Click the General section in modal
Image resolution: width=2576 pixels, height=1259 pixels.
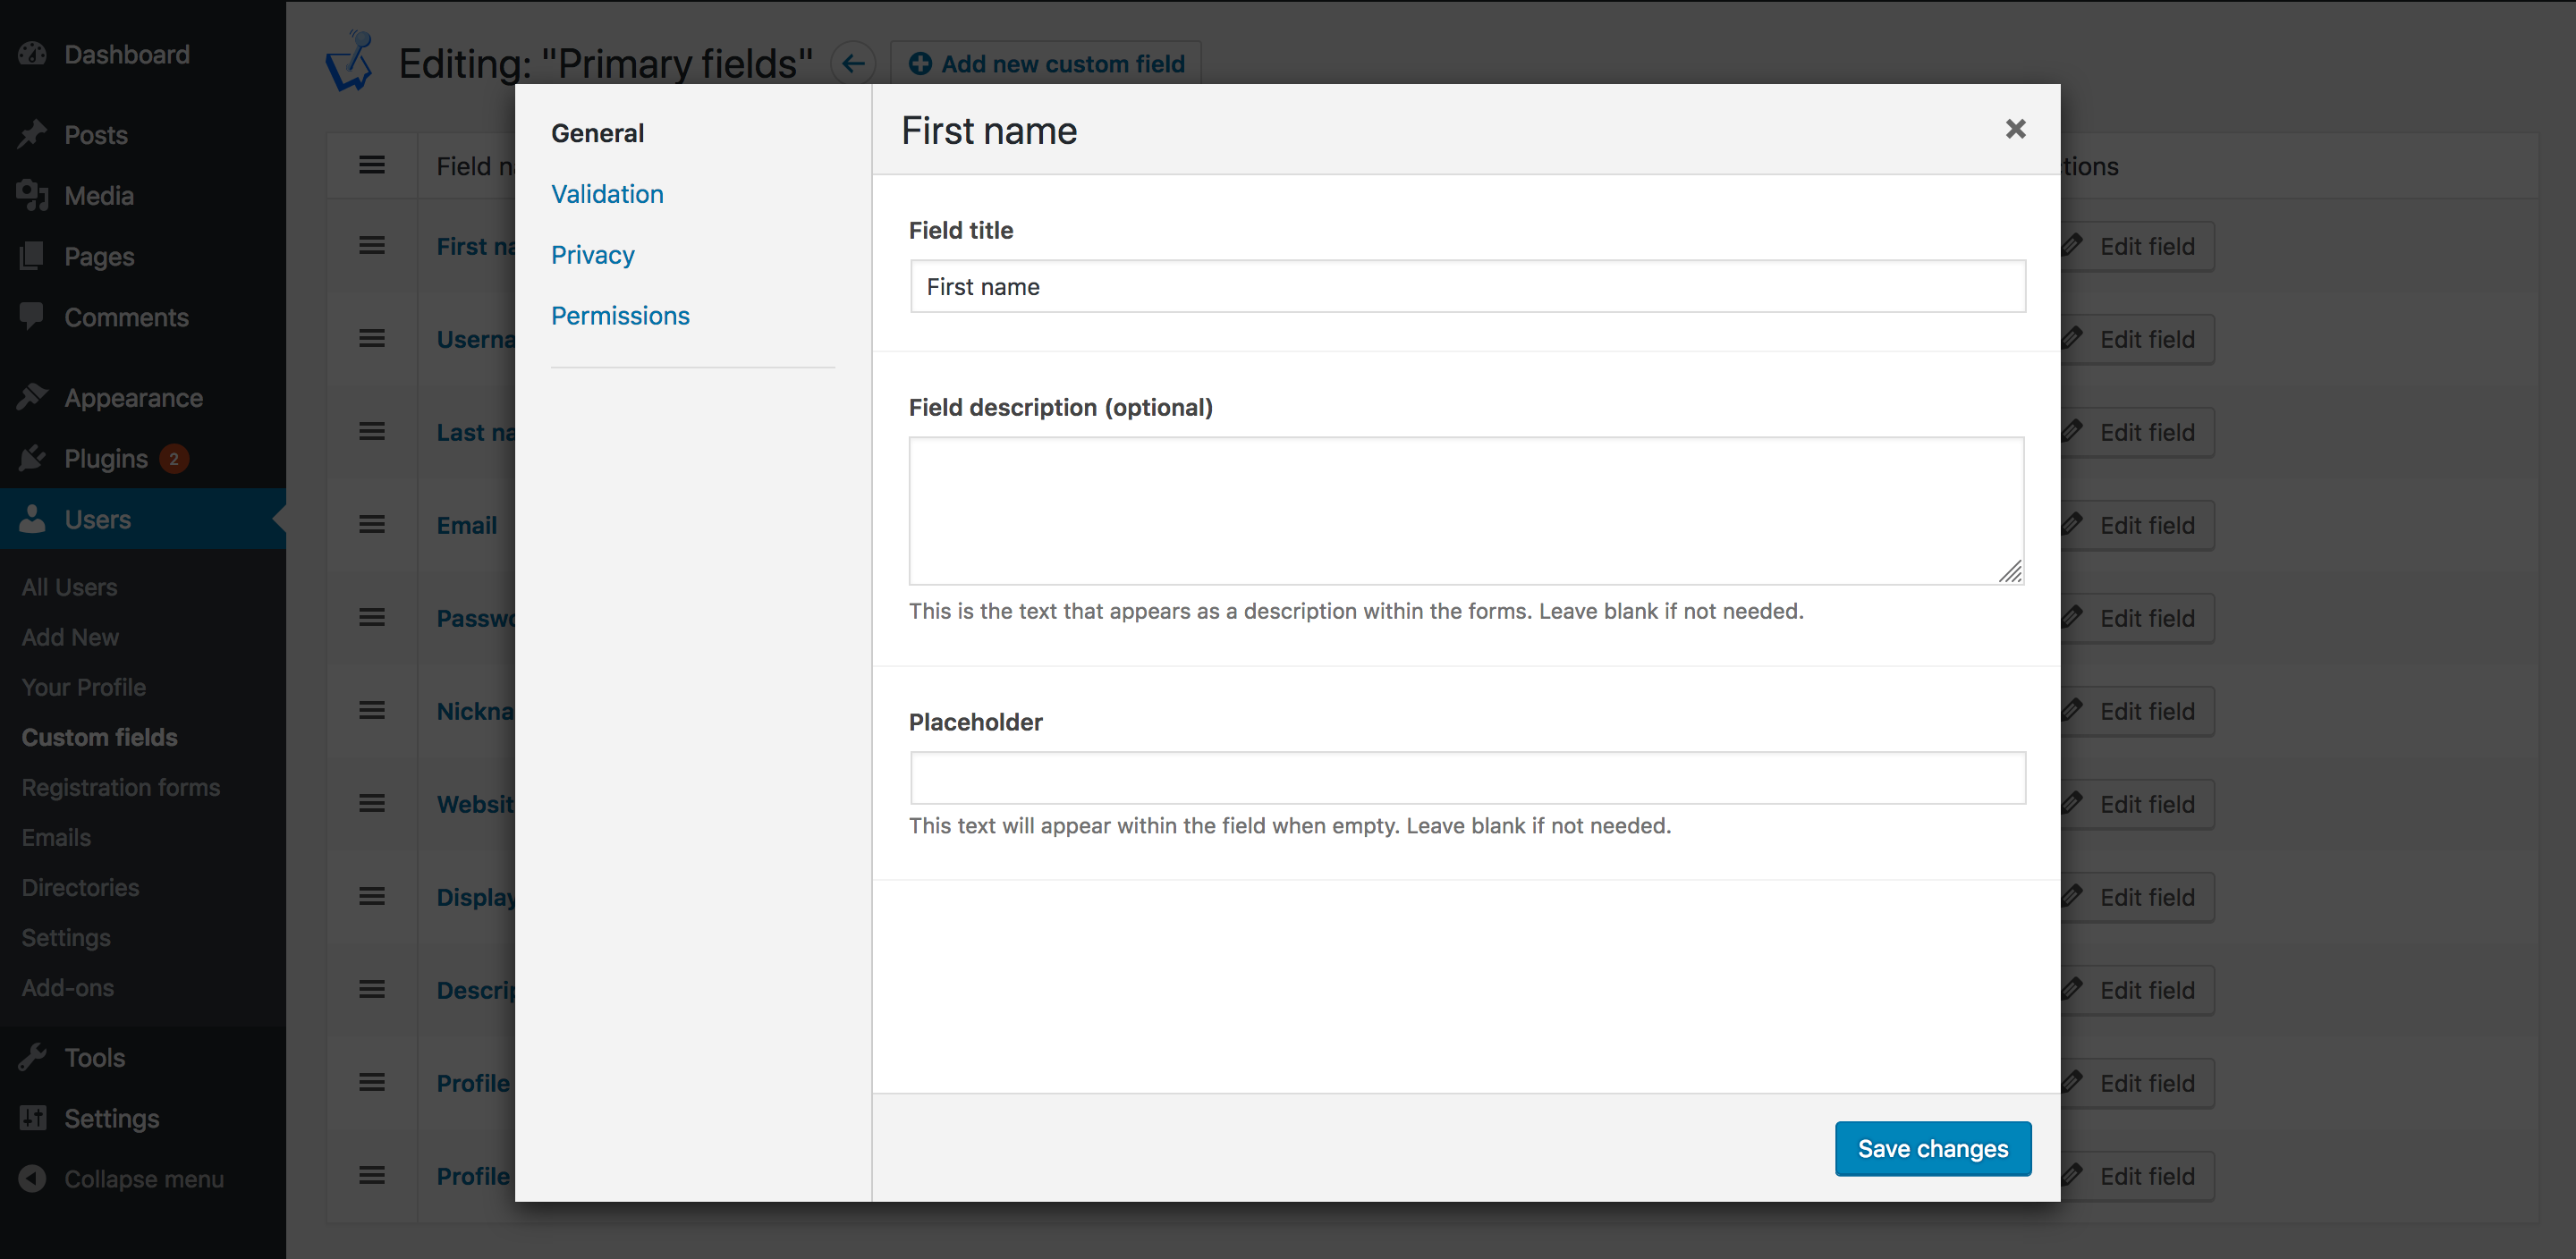[597, 131]
